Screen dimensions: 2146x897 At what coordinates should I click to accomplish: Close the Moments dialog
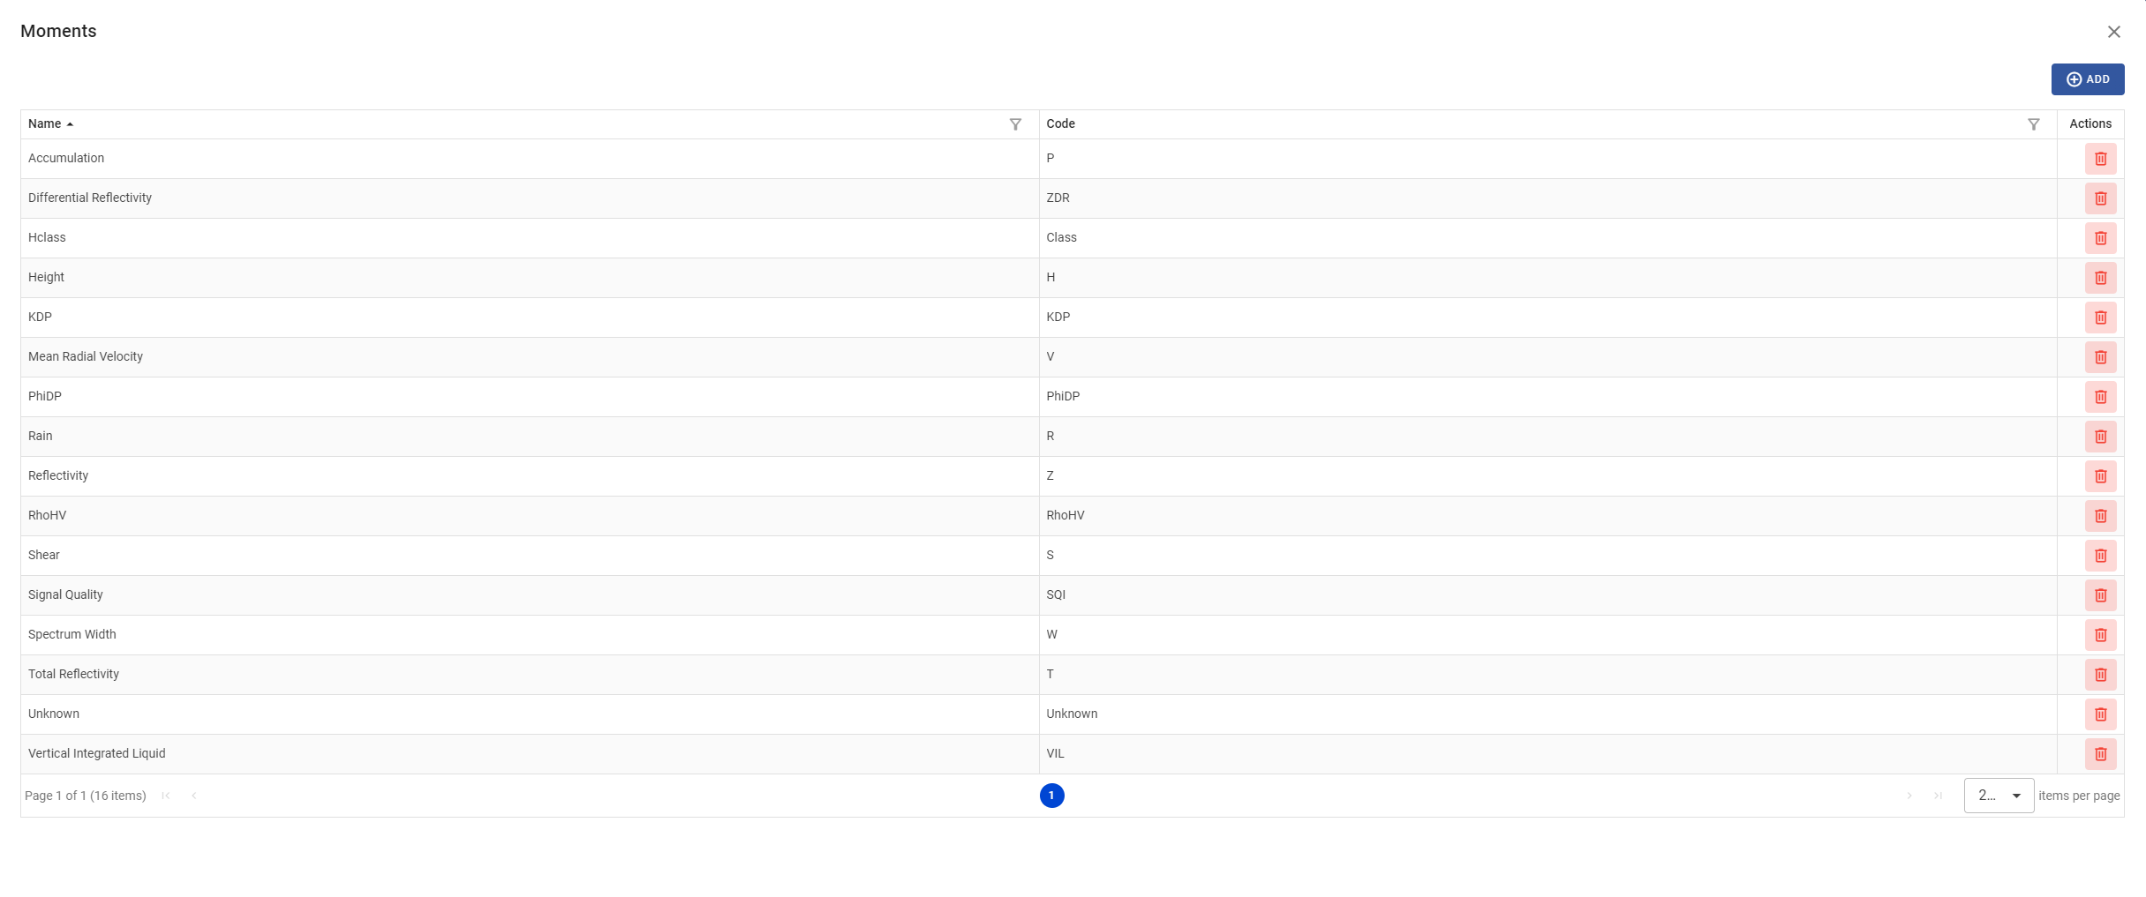point(2113,32)
